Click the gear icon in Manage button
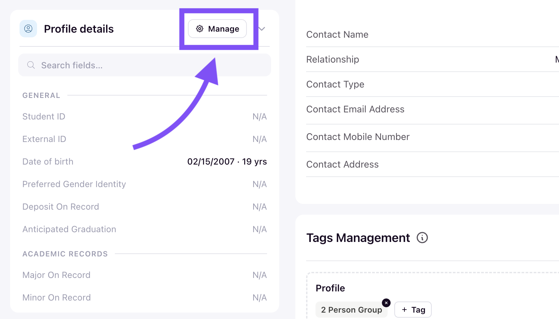This screenshot has height=319, width=559. point(200,29)
